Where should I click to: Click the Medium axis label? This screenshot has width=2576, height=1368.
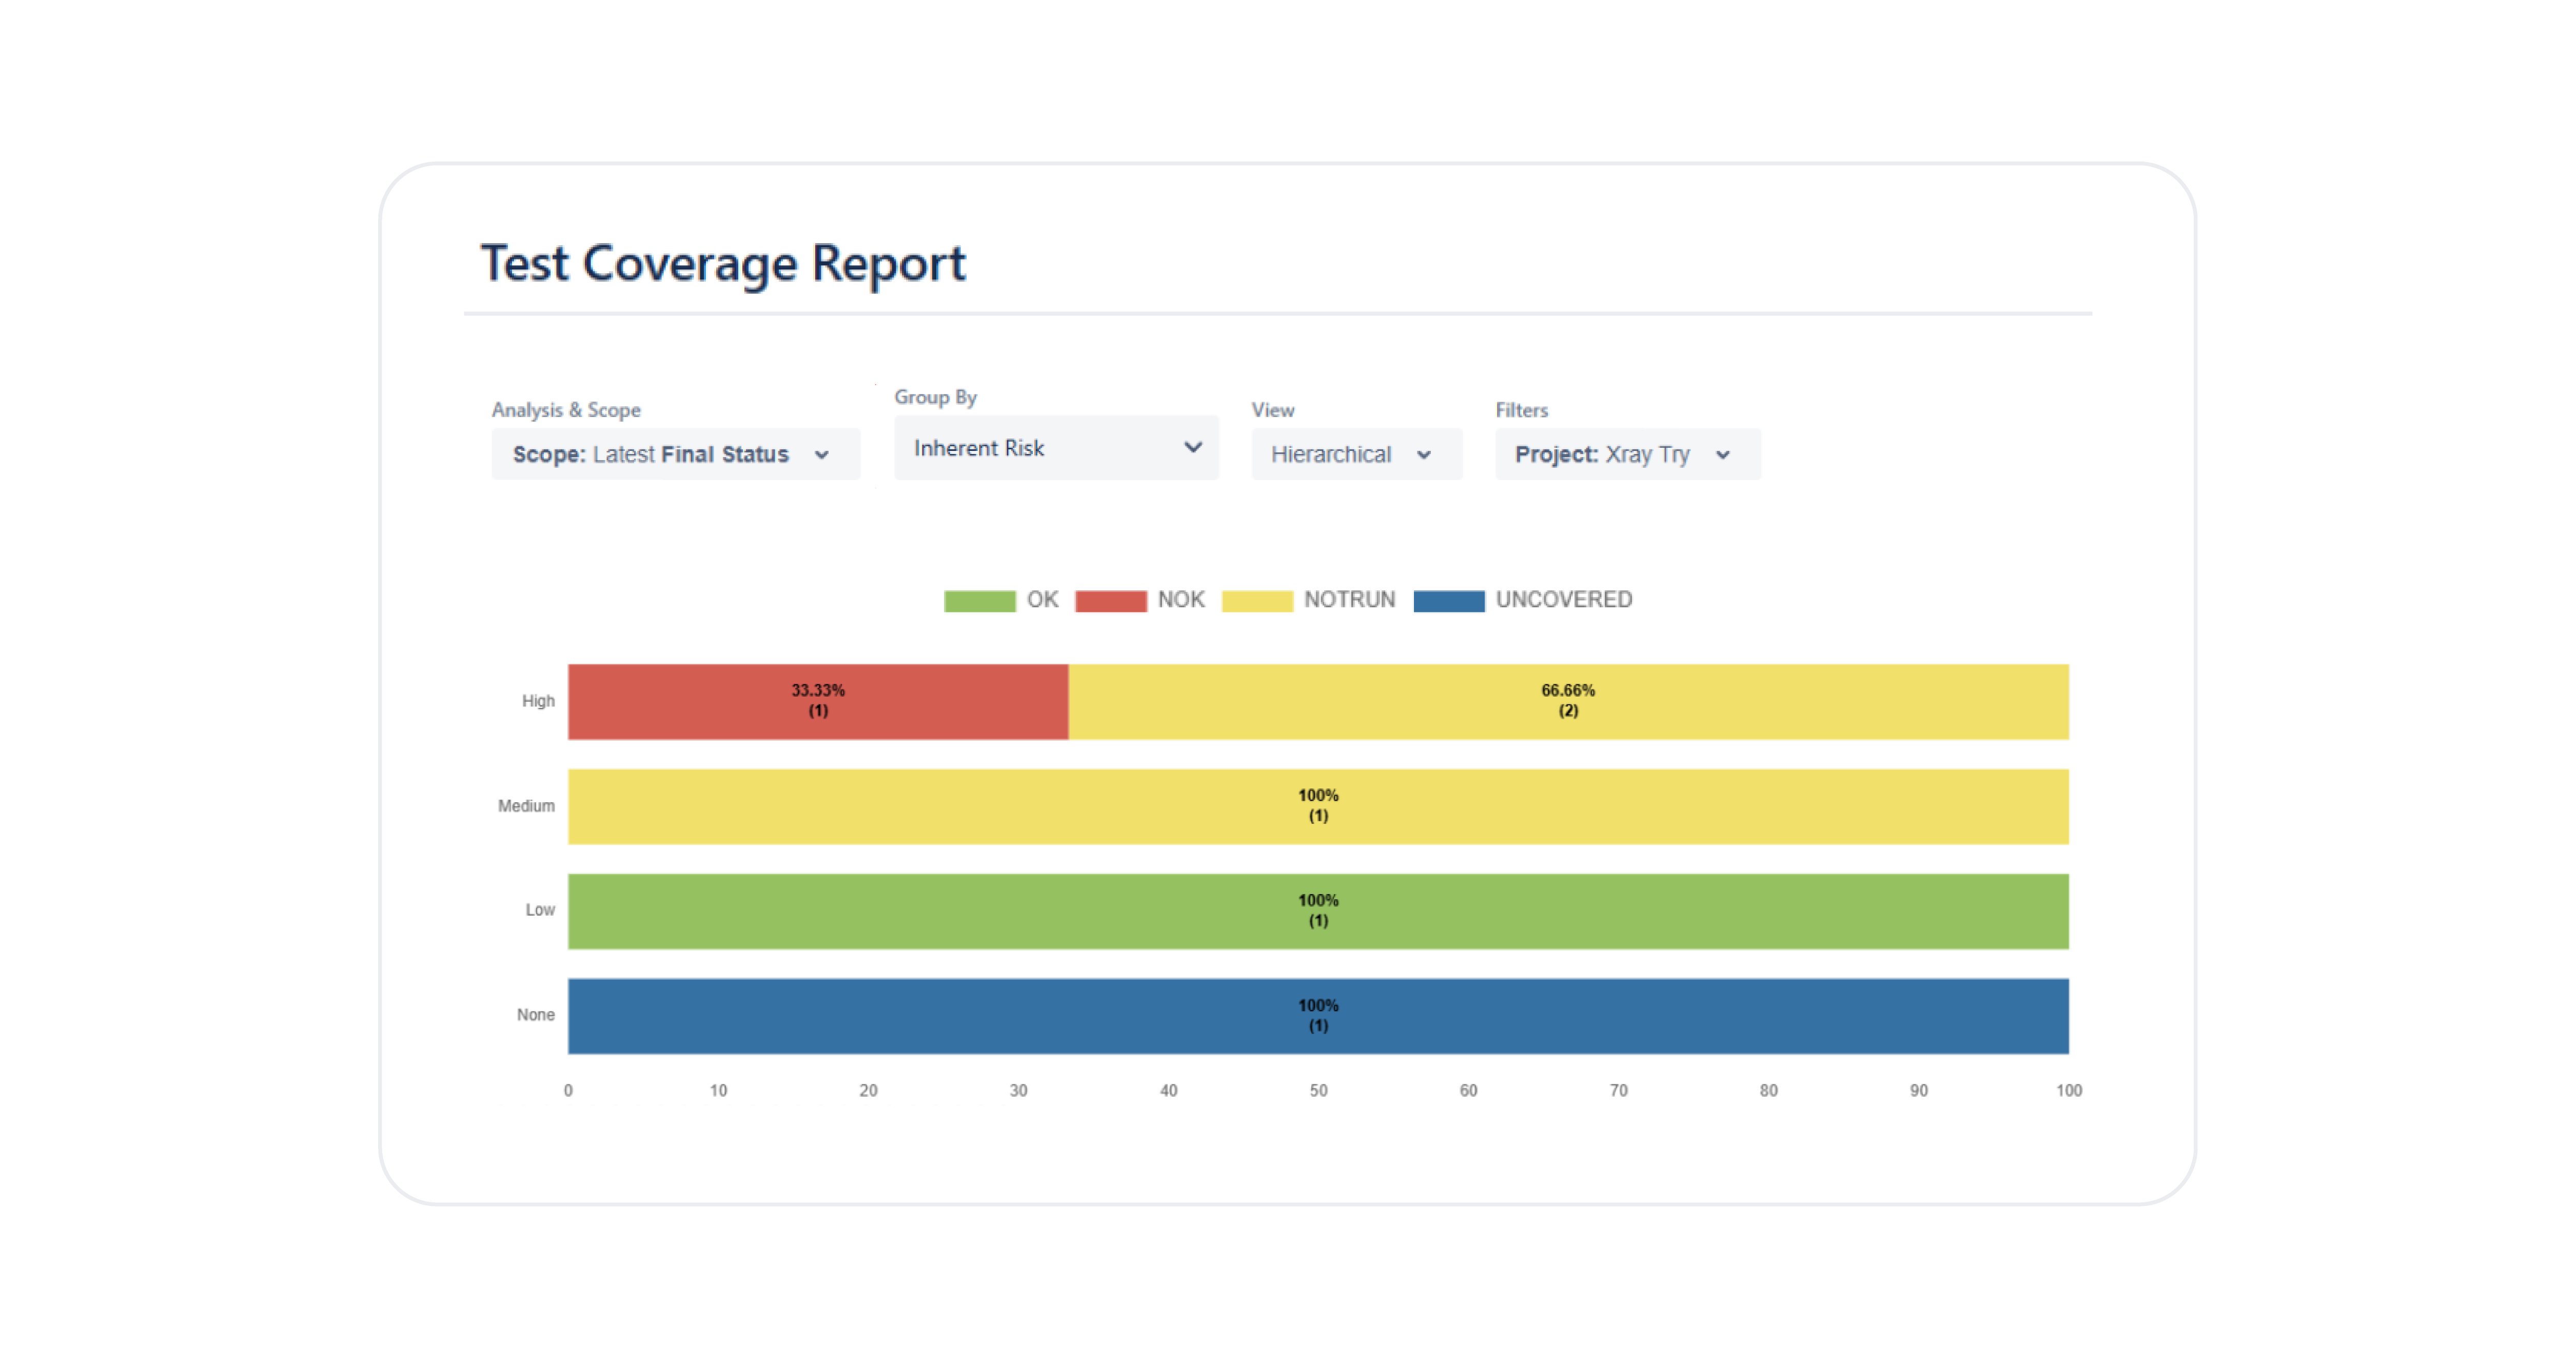pyautogui.click(x=526, y=806)
